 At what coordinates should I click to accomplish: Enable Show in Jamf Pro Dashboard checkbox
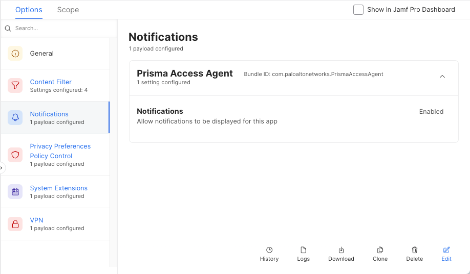click(358, 10)
